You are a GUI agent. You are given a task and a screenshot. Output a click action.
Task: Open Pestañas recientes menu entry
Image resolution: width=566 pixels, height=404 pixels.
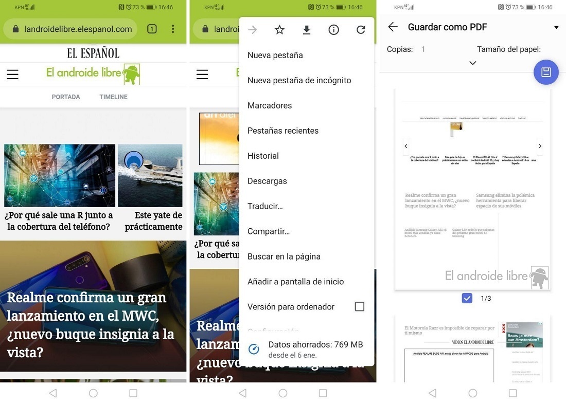click(x=306, y=131)
